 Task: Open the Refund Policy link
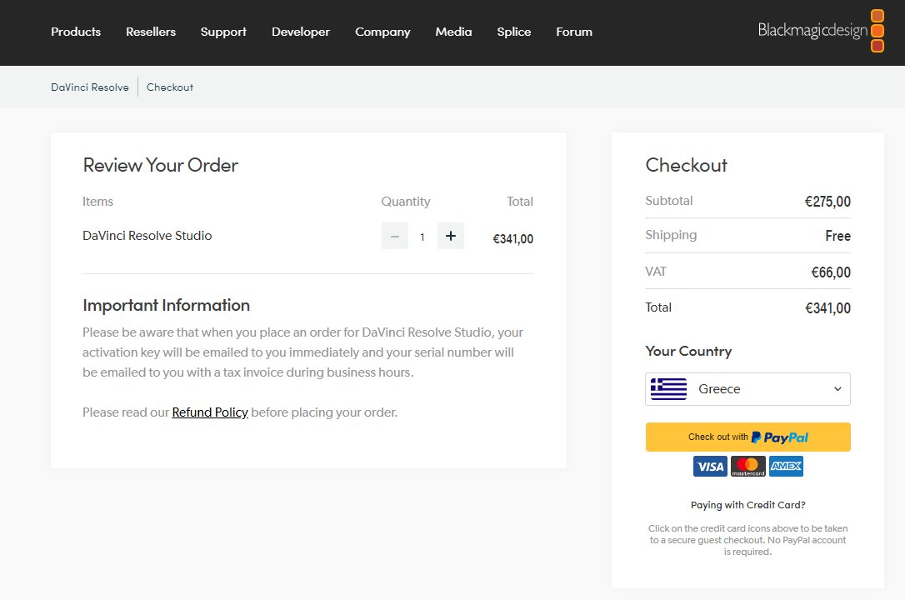pyautogui.click(x=210, y=412)
